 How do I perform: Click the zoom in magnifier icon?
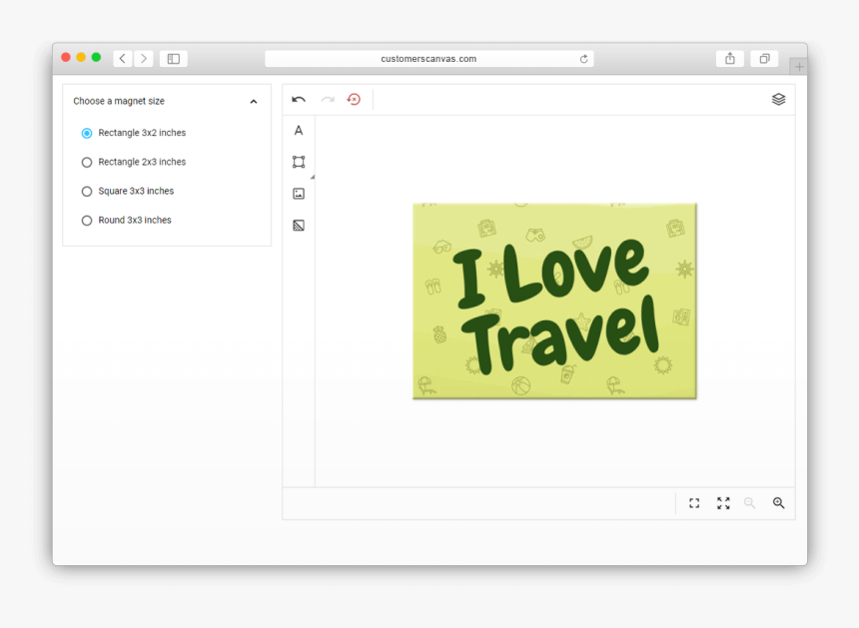tap(778, 503)
